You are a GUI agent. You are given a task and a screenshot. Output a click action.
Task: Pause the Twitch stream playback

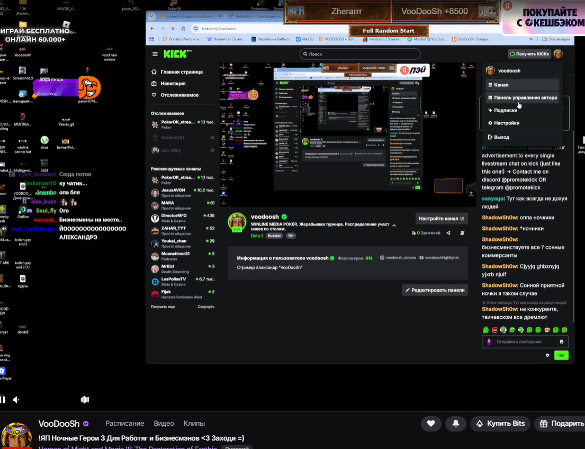point(3,399)
